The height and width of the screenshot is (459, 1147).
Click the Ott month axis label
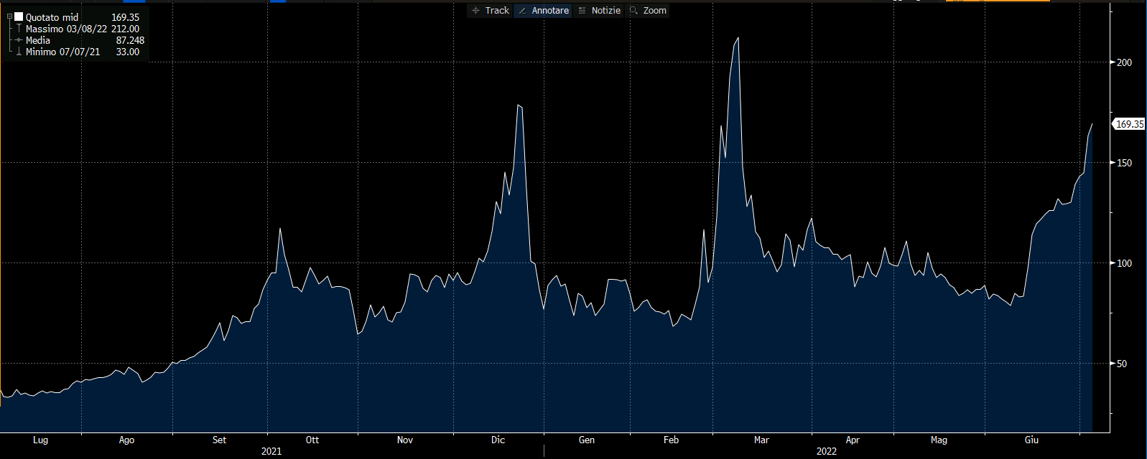312,440
